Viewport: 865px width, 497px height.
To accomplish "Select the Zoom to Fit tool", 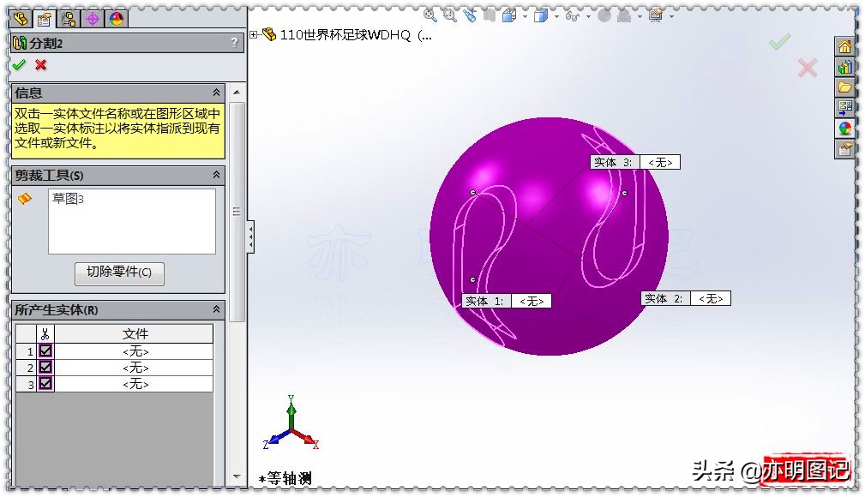I will click(429, 15).
